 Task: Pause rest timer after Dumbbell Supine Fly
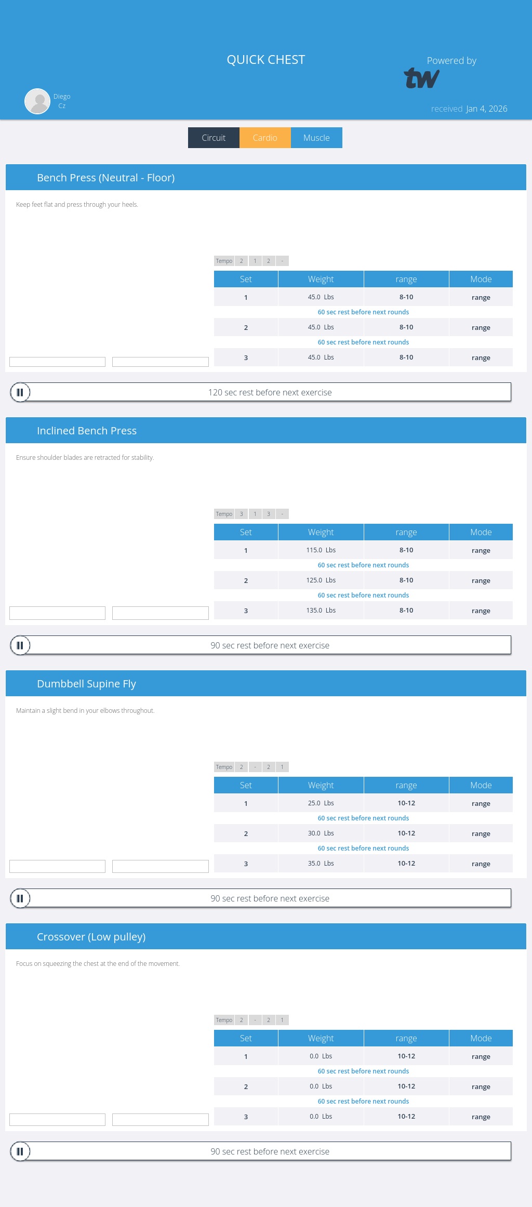[20, 898]
